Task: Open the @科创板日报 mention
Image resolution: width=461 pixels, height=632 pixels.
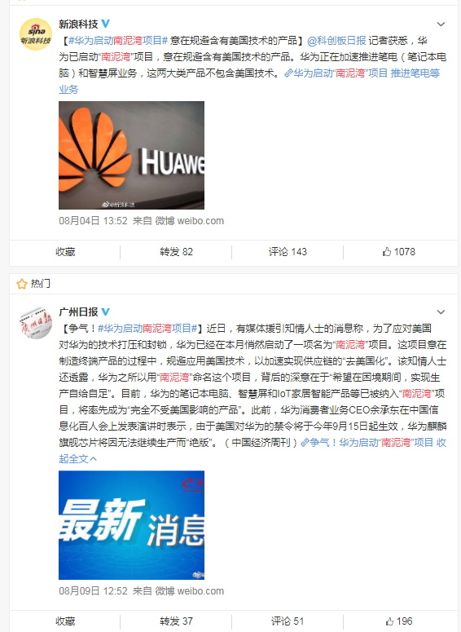Action: pos(336,40)
